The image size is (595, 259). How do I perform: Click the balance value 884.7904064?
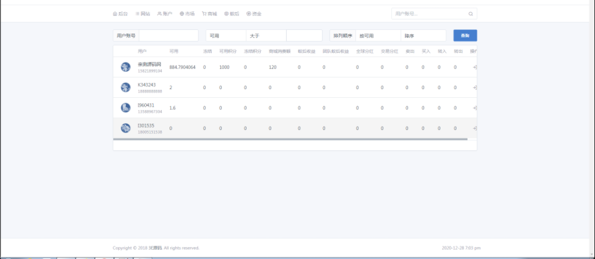coord(182,67)
